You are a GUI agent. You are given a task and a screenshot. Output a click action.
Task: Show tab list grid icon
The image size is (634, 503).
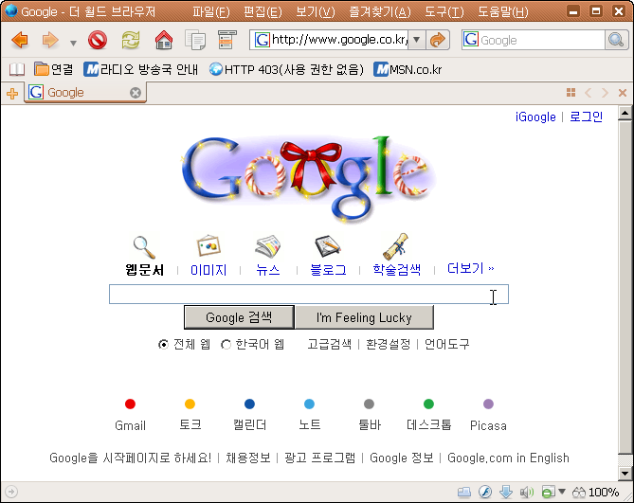(x=571, y=93)
